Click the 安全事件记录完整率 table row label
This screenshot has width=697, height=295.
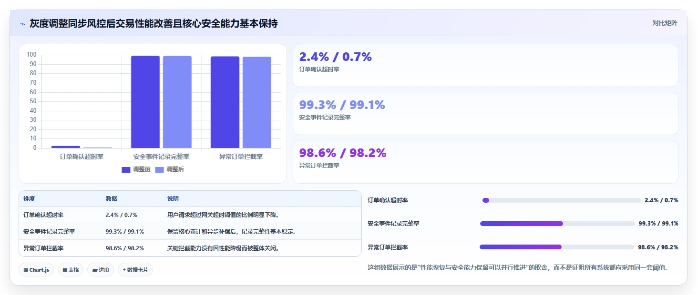[x=49, y=232]
